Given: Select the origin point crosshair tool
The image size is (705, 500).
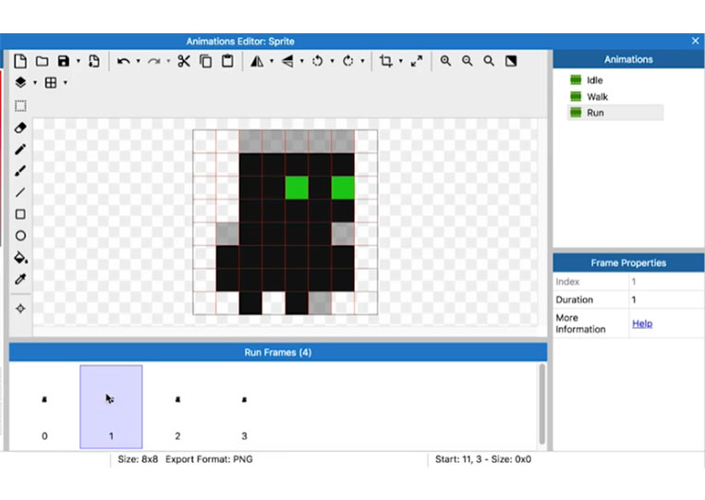Looking at the screenshot, I should (20, 309).
